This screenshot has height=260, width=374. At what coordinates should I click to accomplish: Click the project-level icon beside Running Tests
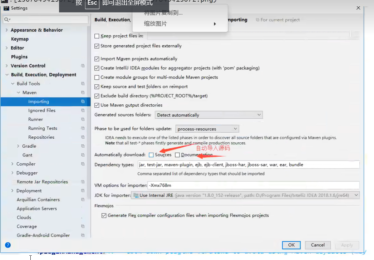83,128
